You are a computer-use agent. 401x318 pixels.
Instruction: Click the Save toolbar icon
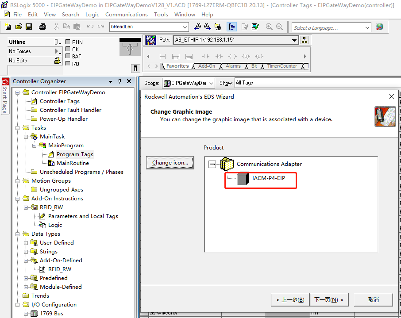[x=29, y=27]
